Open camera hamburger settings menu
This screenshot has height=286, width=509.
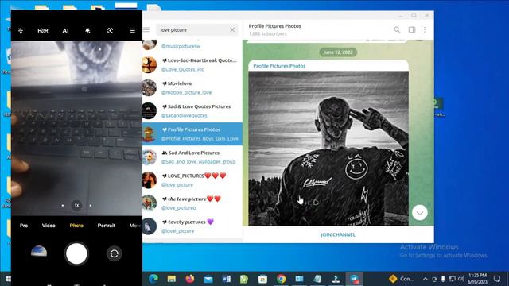coord(133,30)
